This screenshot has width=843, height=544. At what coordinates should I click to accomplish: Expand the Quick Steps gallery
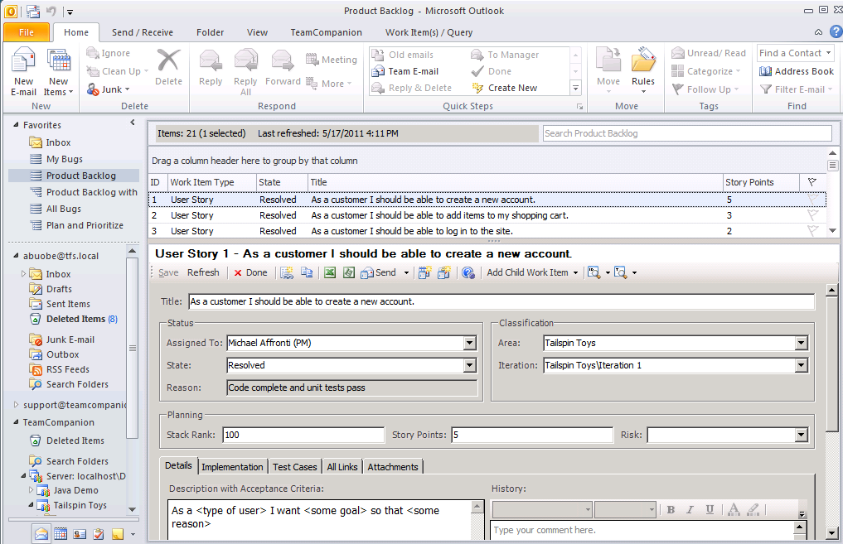575,88
